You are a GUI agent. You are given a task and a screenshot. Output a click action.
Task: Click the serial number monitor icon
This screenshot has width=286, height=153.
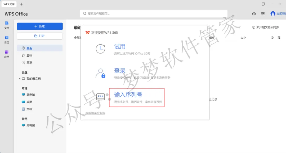pos(101,97)
